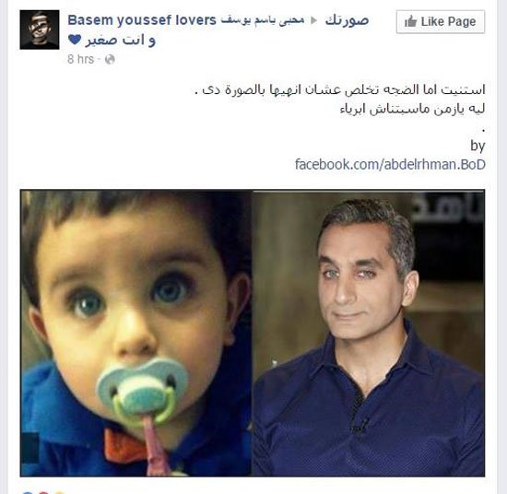
Task: Open the صورتك target page link
Action: (347, 20)
